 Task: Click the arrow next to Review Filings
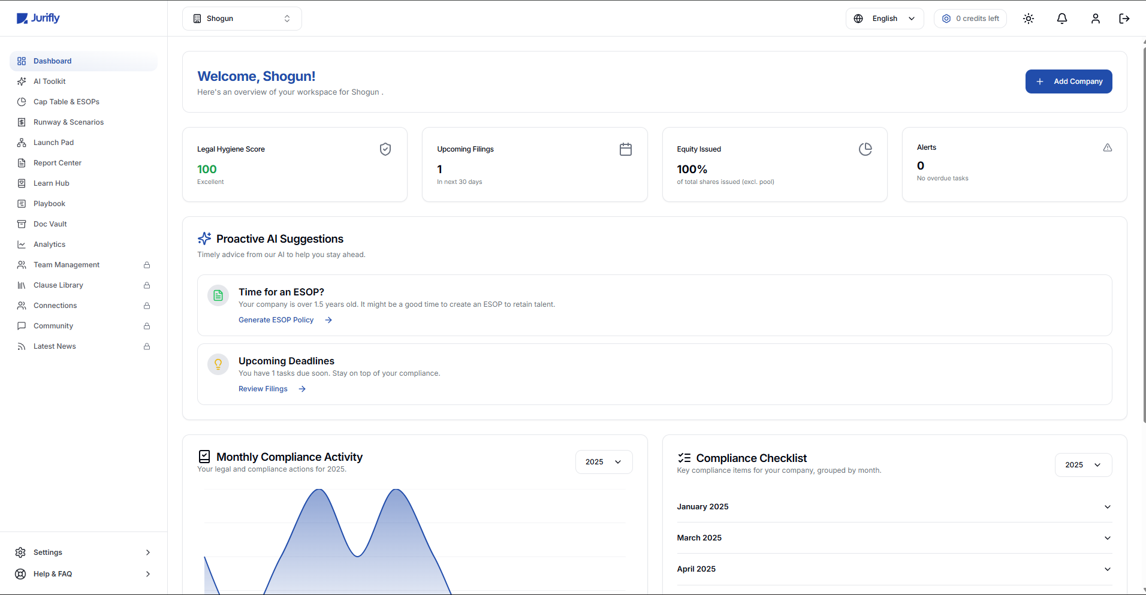[x=302, y=389]
